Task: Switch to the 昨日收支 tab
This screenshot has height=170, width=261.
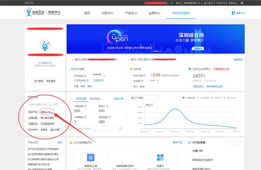Action: click(95, 99)
